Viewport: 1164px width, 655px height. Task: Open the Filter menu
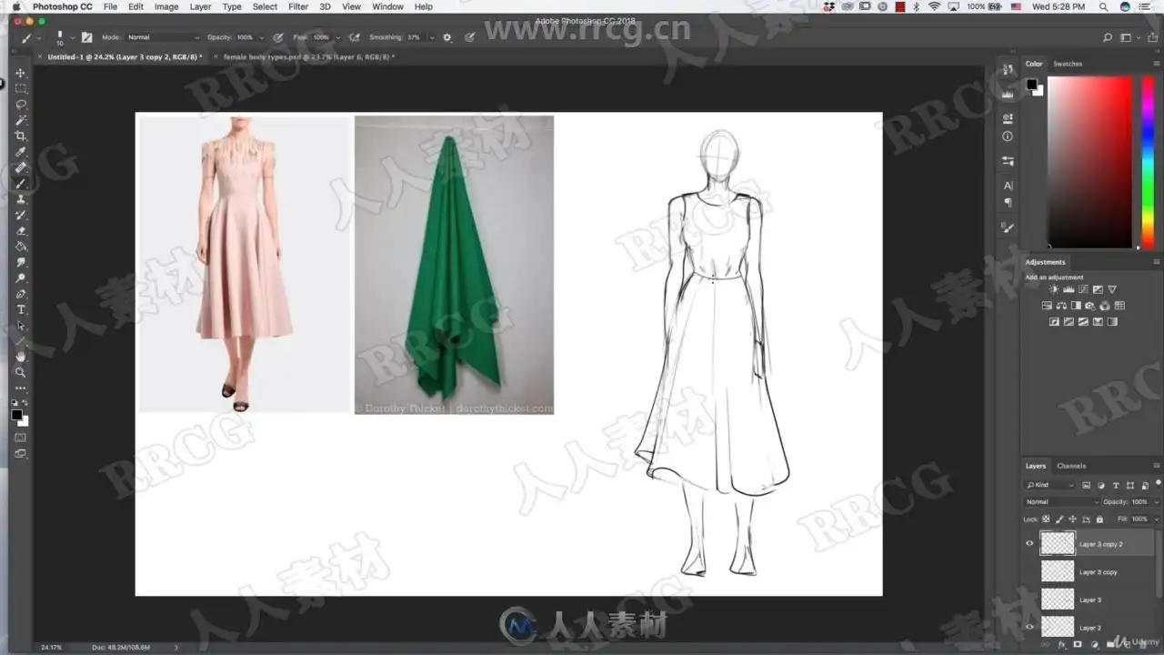298,6
